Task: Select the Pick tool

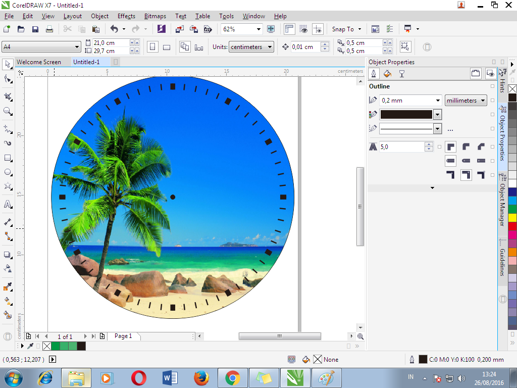Action: click(7, 64)
